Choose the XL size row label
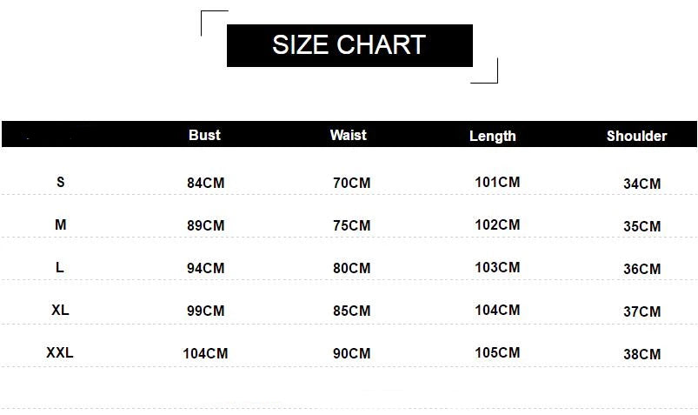The width and height of the screenshot is (698, 415). tap(60, 310)
